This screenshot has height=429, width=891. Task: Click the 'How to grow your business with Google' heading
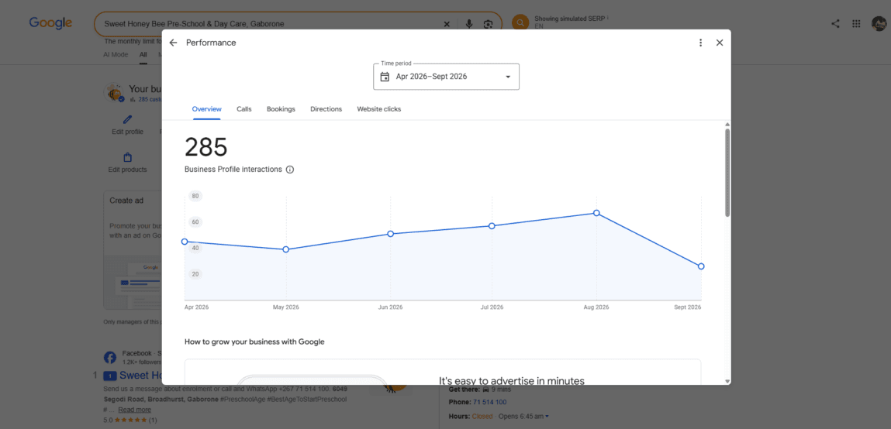(x=254, y=341)
